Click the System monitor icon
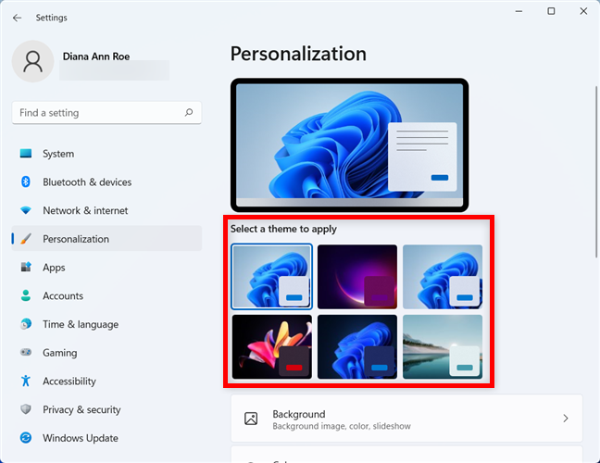This screenshot has width=600, height=463. (x=26, y=154)
